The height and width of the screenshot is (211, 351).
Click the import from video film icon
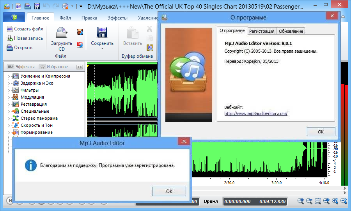tap(80, 32)
